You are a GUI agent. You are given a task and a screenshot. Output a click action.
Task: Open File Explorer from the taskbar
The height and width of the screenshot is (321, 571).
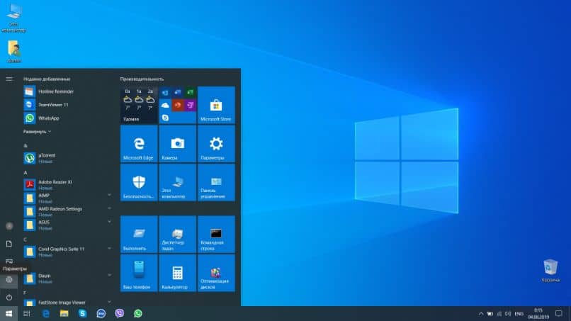tap(64, 314)
